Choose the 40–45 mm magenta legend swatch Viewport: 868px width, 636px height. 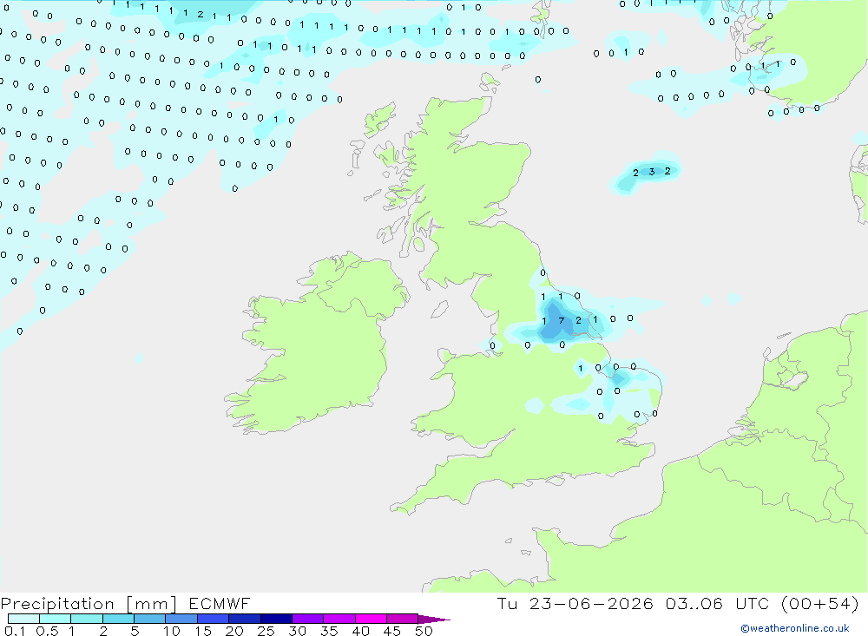(x=371, y=619)
